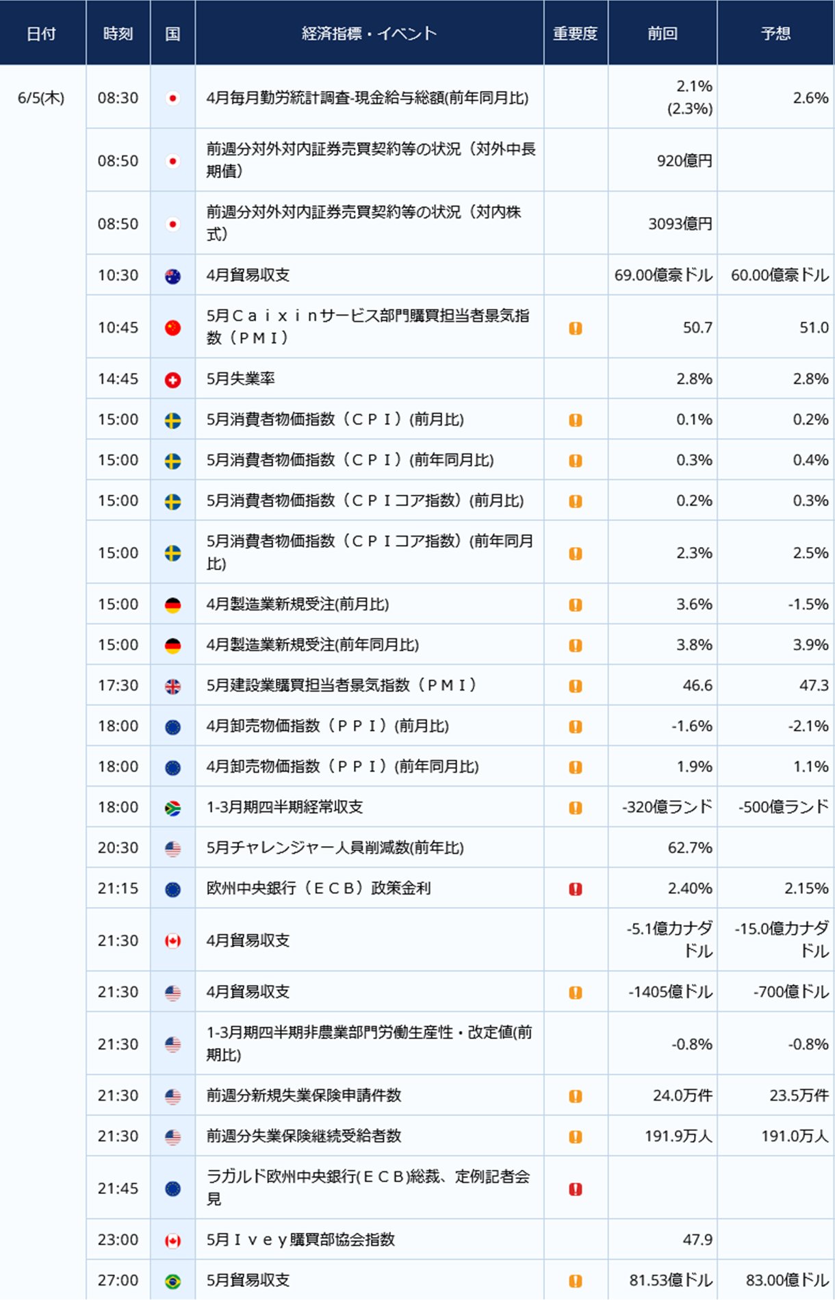Click the 5月失業率 event text

click(x=240, y=379)
